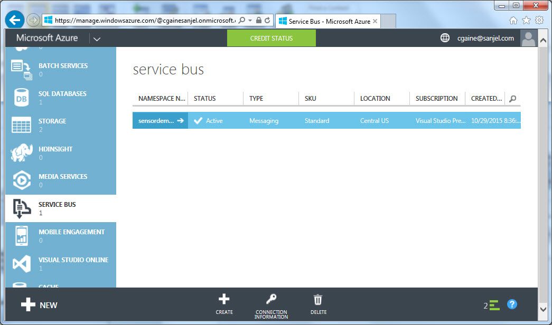552x325 pixels.
Task: Click the address bar lock icon
Action: [259, 21]
